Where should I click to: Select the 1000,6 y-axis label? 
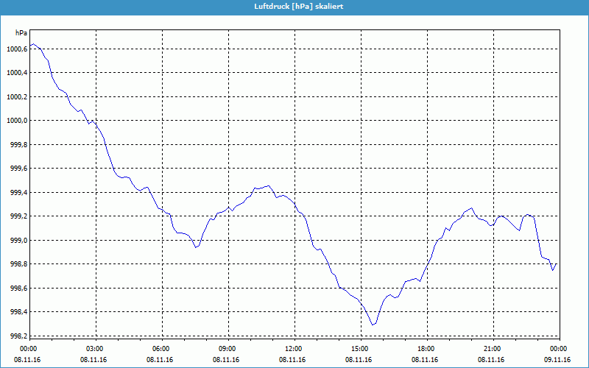pyautogui.click(x=16, y=49)
